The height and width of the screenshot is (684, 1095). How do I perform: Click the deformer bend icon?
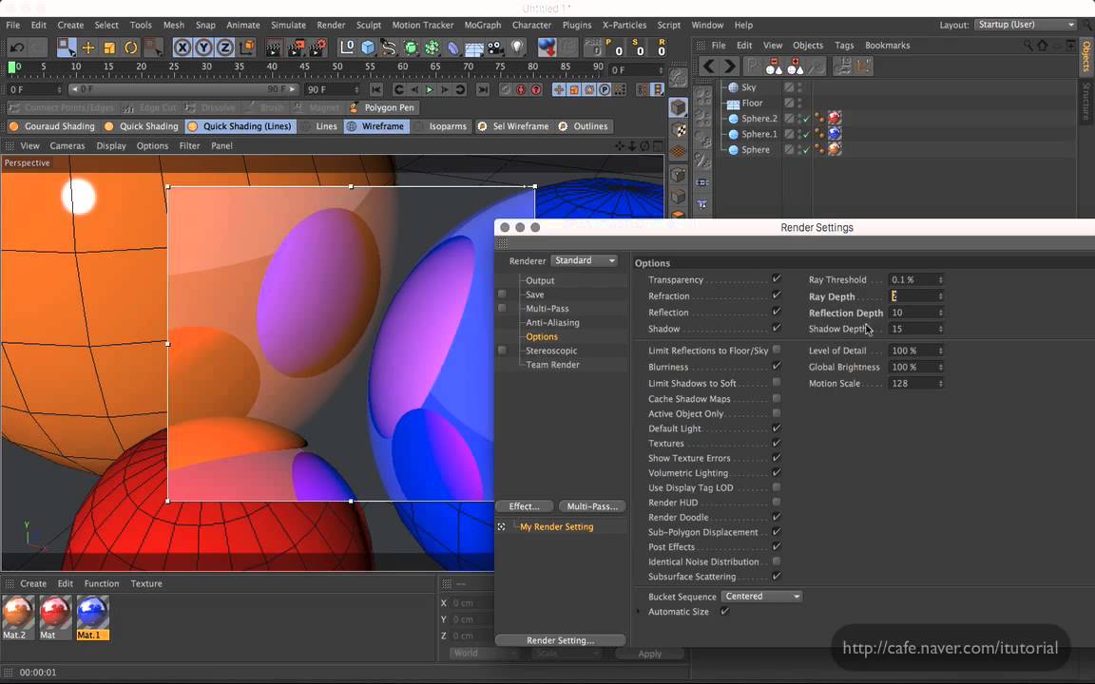tap(453, 47)
